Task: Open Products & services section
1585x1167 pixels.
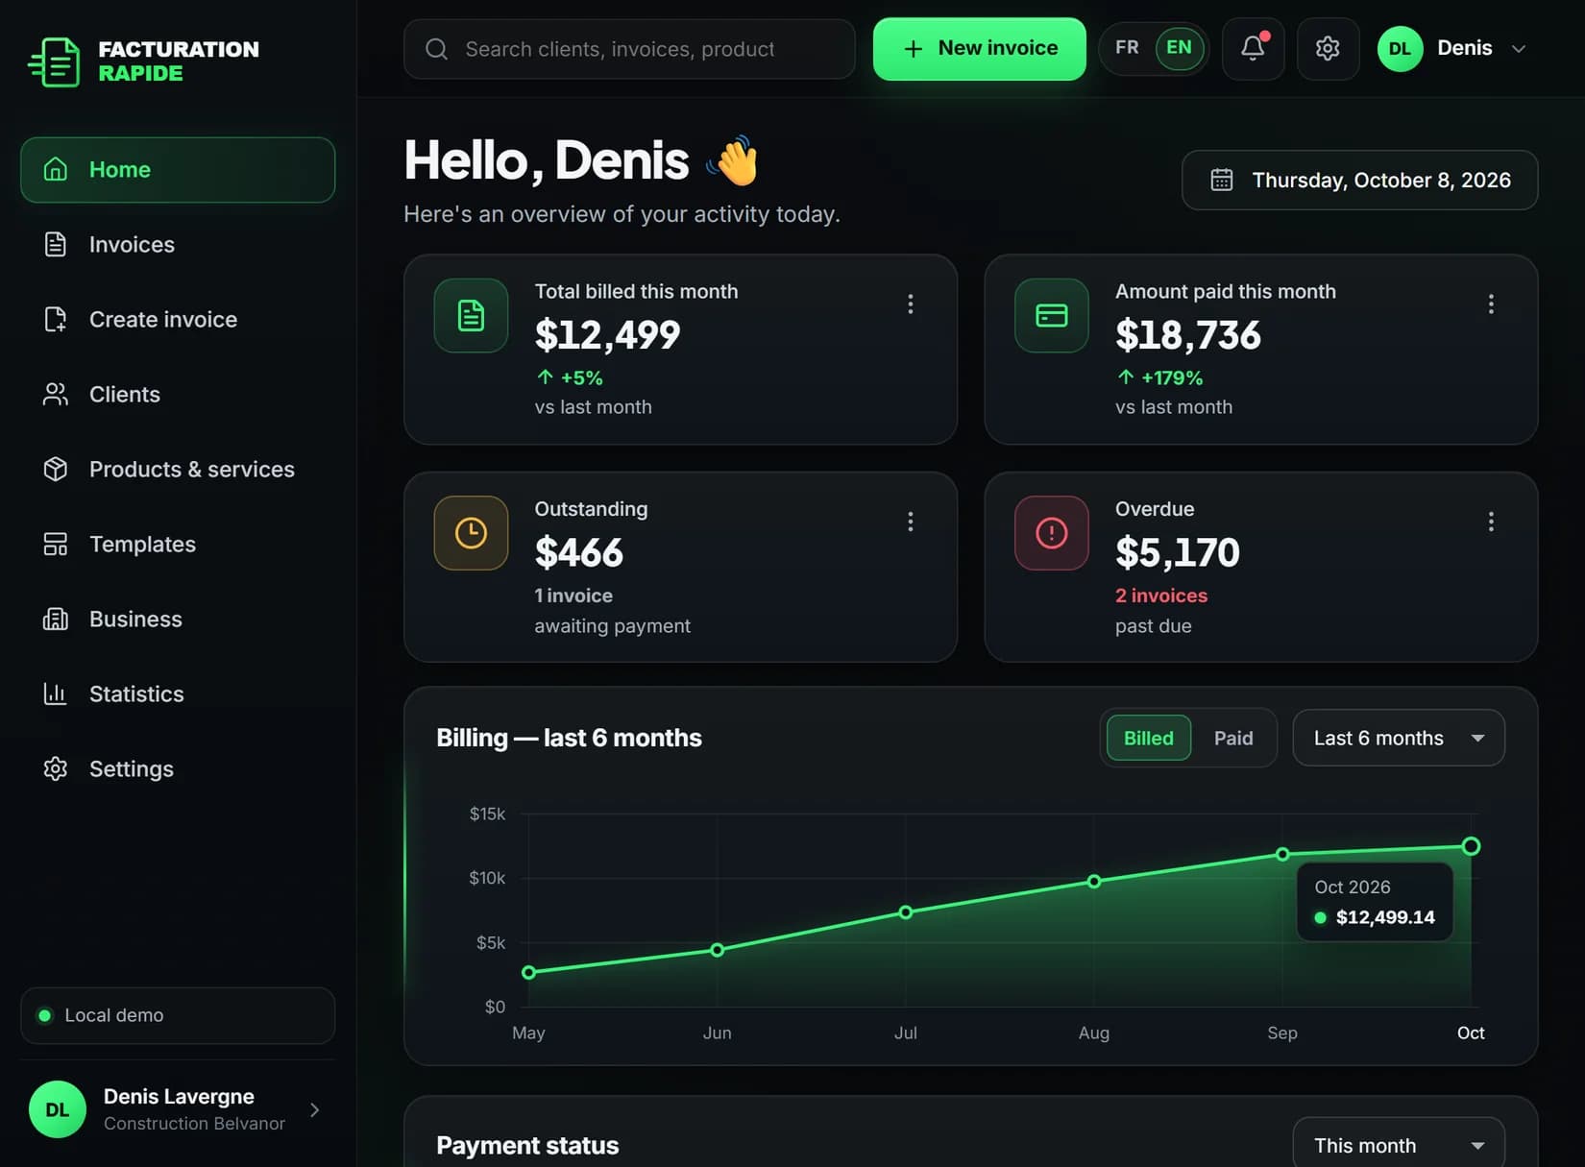Action: [x=178, y=470]
